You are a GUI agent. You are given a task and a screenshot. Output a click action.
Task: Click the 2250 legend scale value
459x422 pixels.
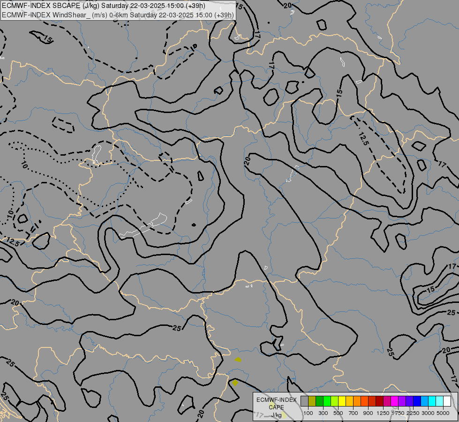pos(413,413)
